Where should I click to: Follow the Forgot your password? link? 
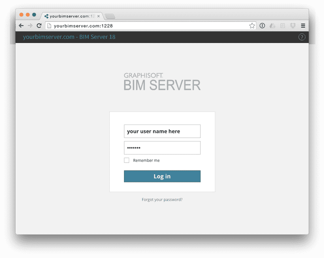point(162,200)
